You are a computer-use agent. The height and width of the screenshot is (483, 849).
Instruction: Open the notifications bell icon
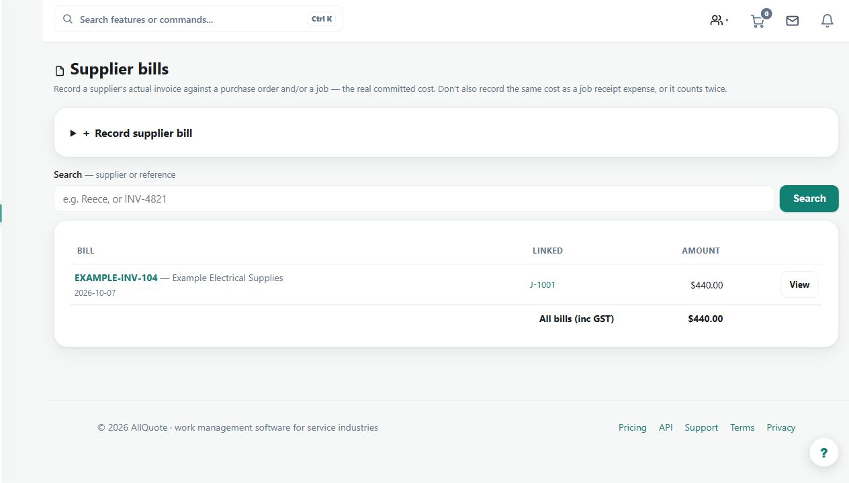coord(828,21)
